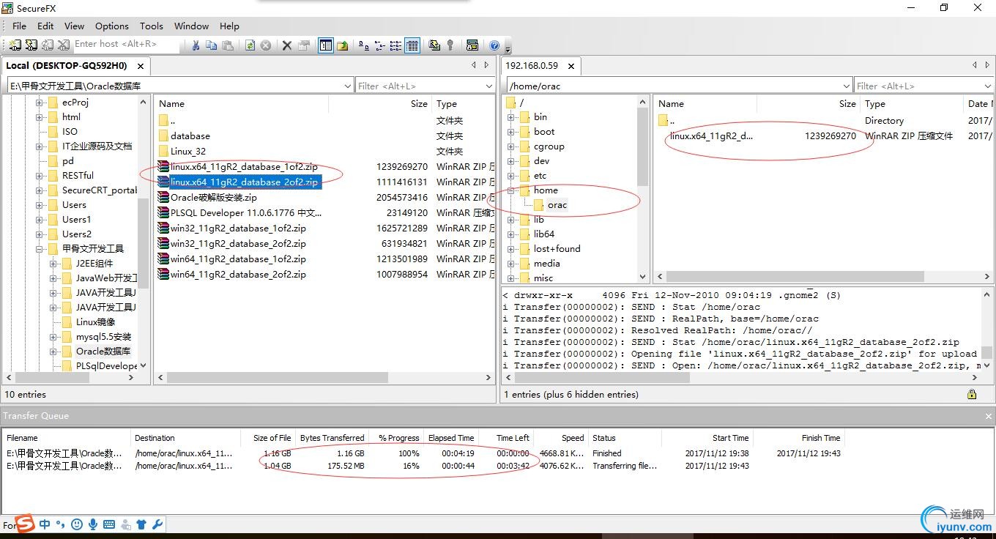
Task: Click the Reconnect toolbar icon
Action: 48,45
